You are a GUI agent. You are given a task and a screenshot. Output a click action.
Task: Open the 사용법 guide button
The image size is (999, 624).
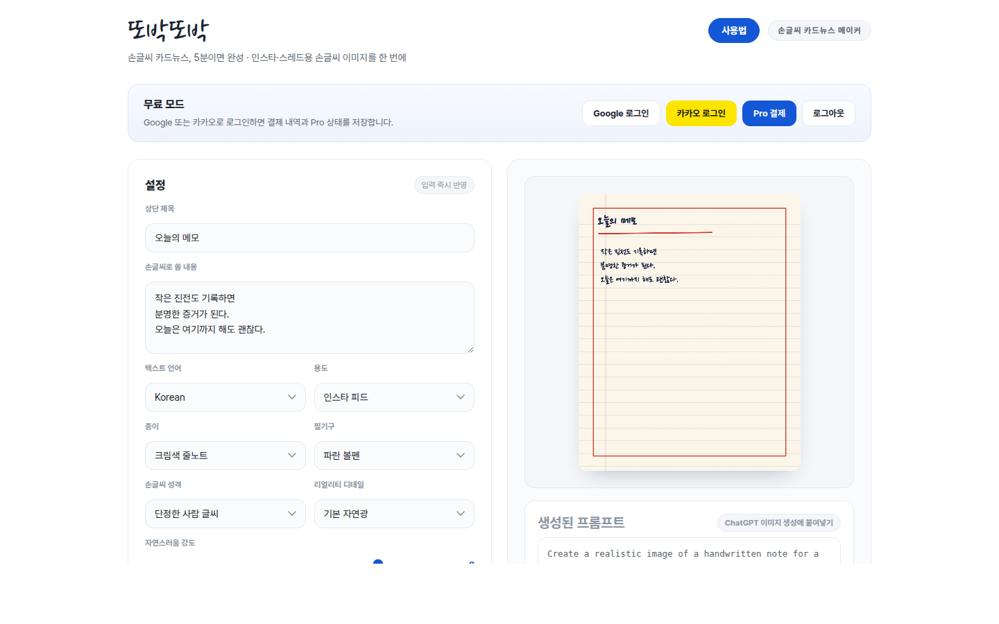click(734, 31)
